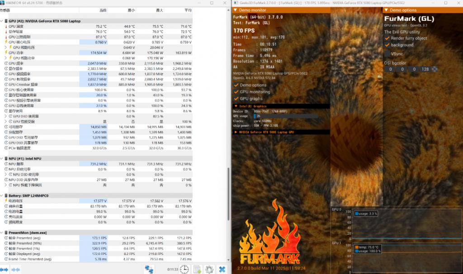
Task: Collapse the Battery: SMP L24M4PC0 sensor group
Action: pyautogui.click(x=1, y=195)
